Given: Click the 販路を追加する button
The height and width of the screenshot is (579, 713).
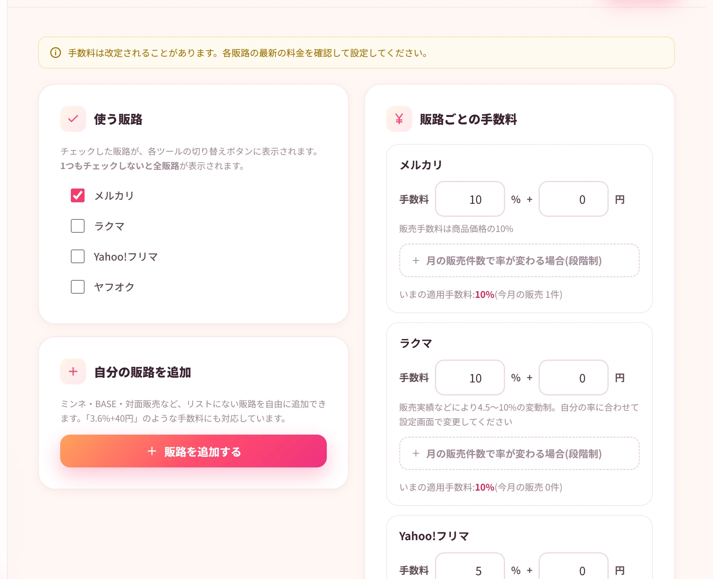Looking at the screenshot, I should tap(193, 451).
